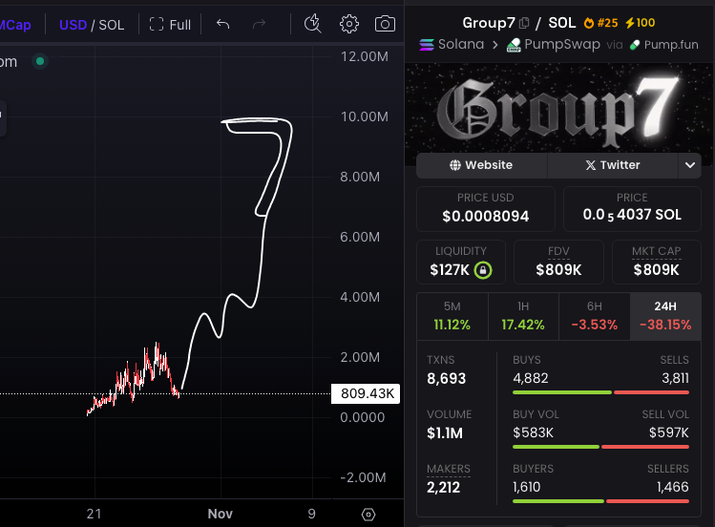
Task: Select the 5M timeframe tab
Action: click(452, 316)
